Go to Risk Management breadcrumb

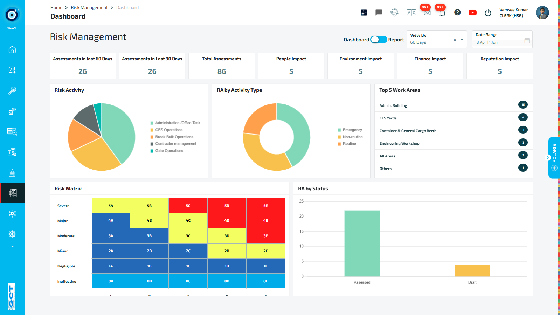pos(89,8)
